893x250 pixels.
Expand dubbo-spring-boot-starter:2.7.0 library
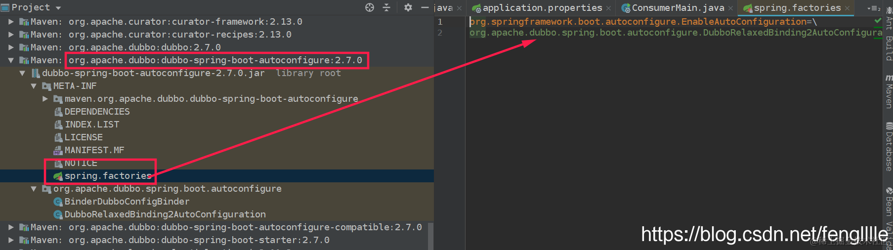coord(11,240)
